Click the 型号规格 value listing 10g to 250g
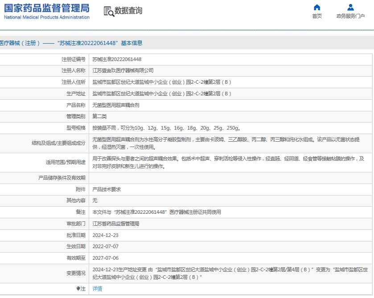 pos(166,128)
